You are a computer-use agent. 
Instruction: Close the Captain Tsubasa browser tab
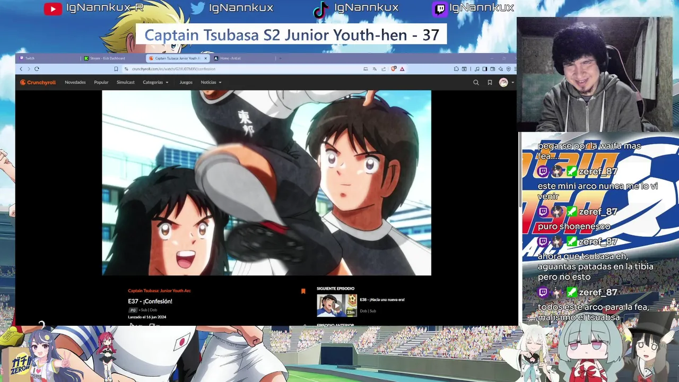(205, 58)
